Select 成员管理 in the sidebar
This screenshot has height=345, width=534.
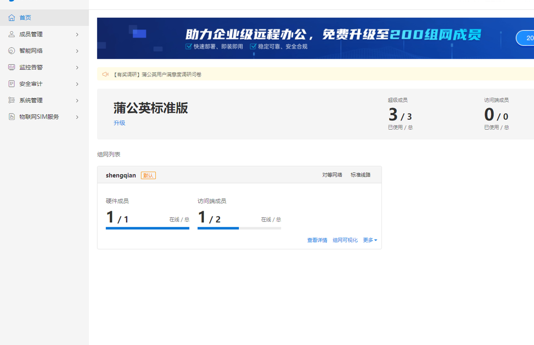pos(44,34)
